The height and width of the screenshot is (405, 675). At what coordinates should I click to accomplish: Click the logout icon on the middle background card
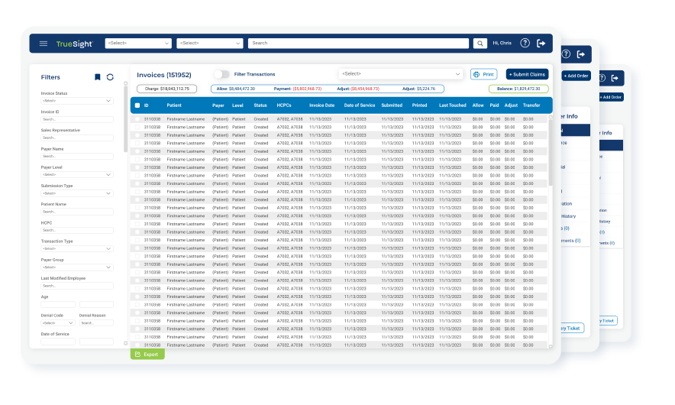[x=581, y=54]
